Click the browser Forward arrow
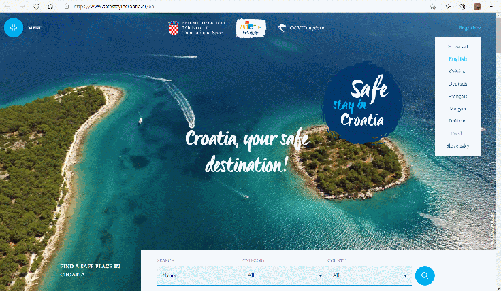Image resolution: width=501 pixels, height=291 pixels. [22, 6]
